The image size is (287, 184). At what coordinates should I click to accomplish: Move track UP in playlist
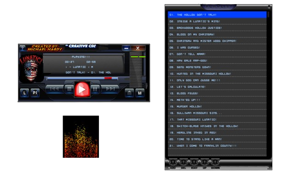tap(205, 162)
